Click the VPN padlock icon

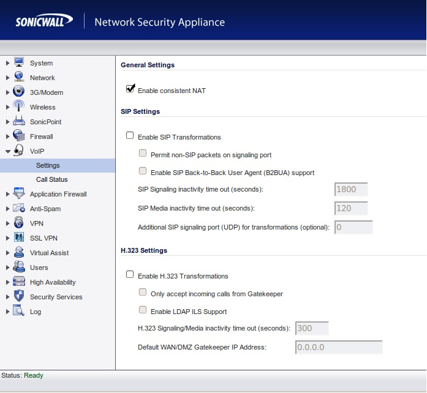click(19, 223)
